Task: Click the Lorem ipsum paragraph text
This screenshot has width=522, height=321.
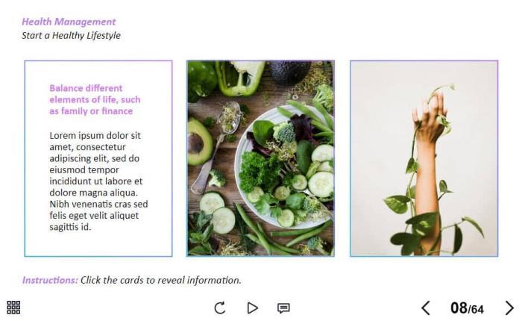Action: click(98, 181)
